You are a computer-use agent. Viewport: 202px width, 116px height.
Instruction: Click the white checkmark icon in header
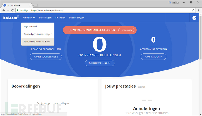tap(194, 18)
